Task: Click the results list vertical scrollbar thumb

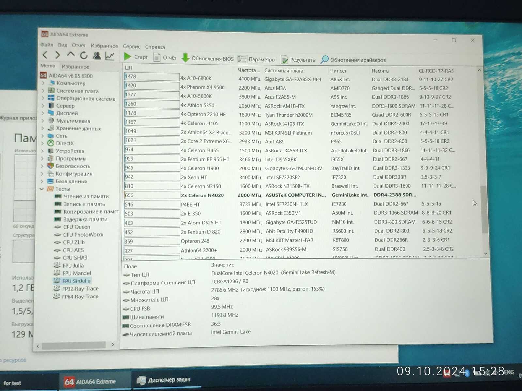Action: tap(484, 209)
